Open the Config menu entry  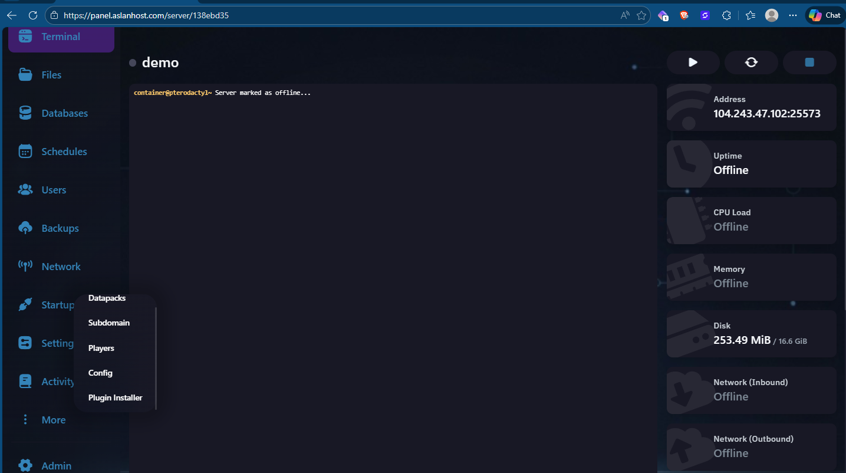click(100, 373)
